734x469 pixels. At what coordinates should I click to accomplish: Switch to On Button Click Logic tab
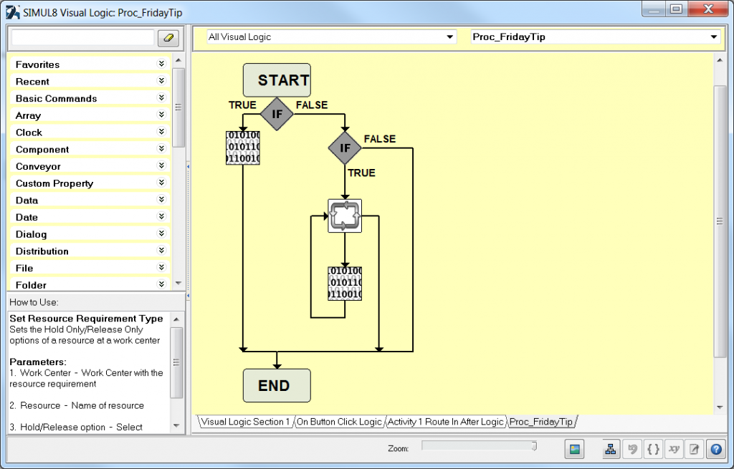339,422
